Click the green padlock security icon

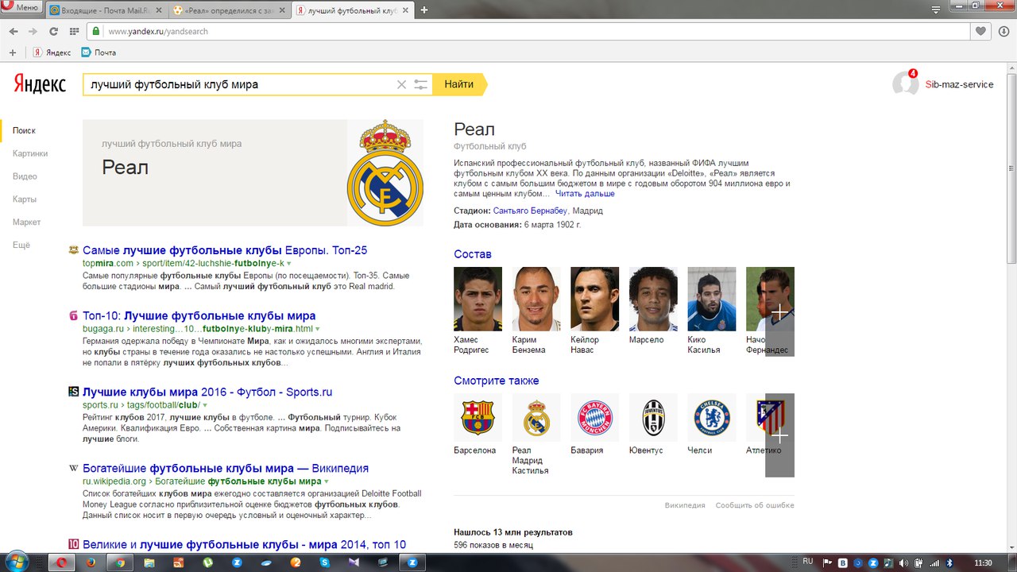[96, 31]
